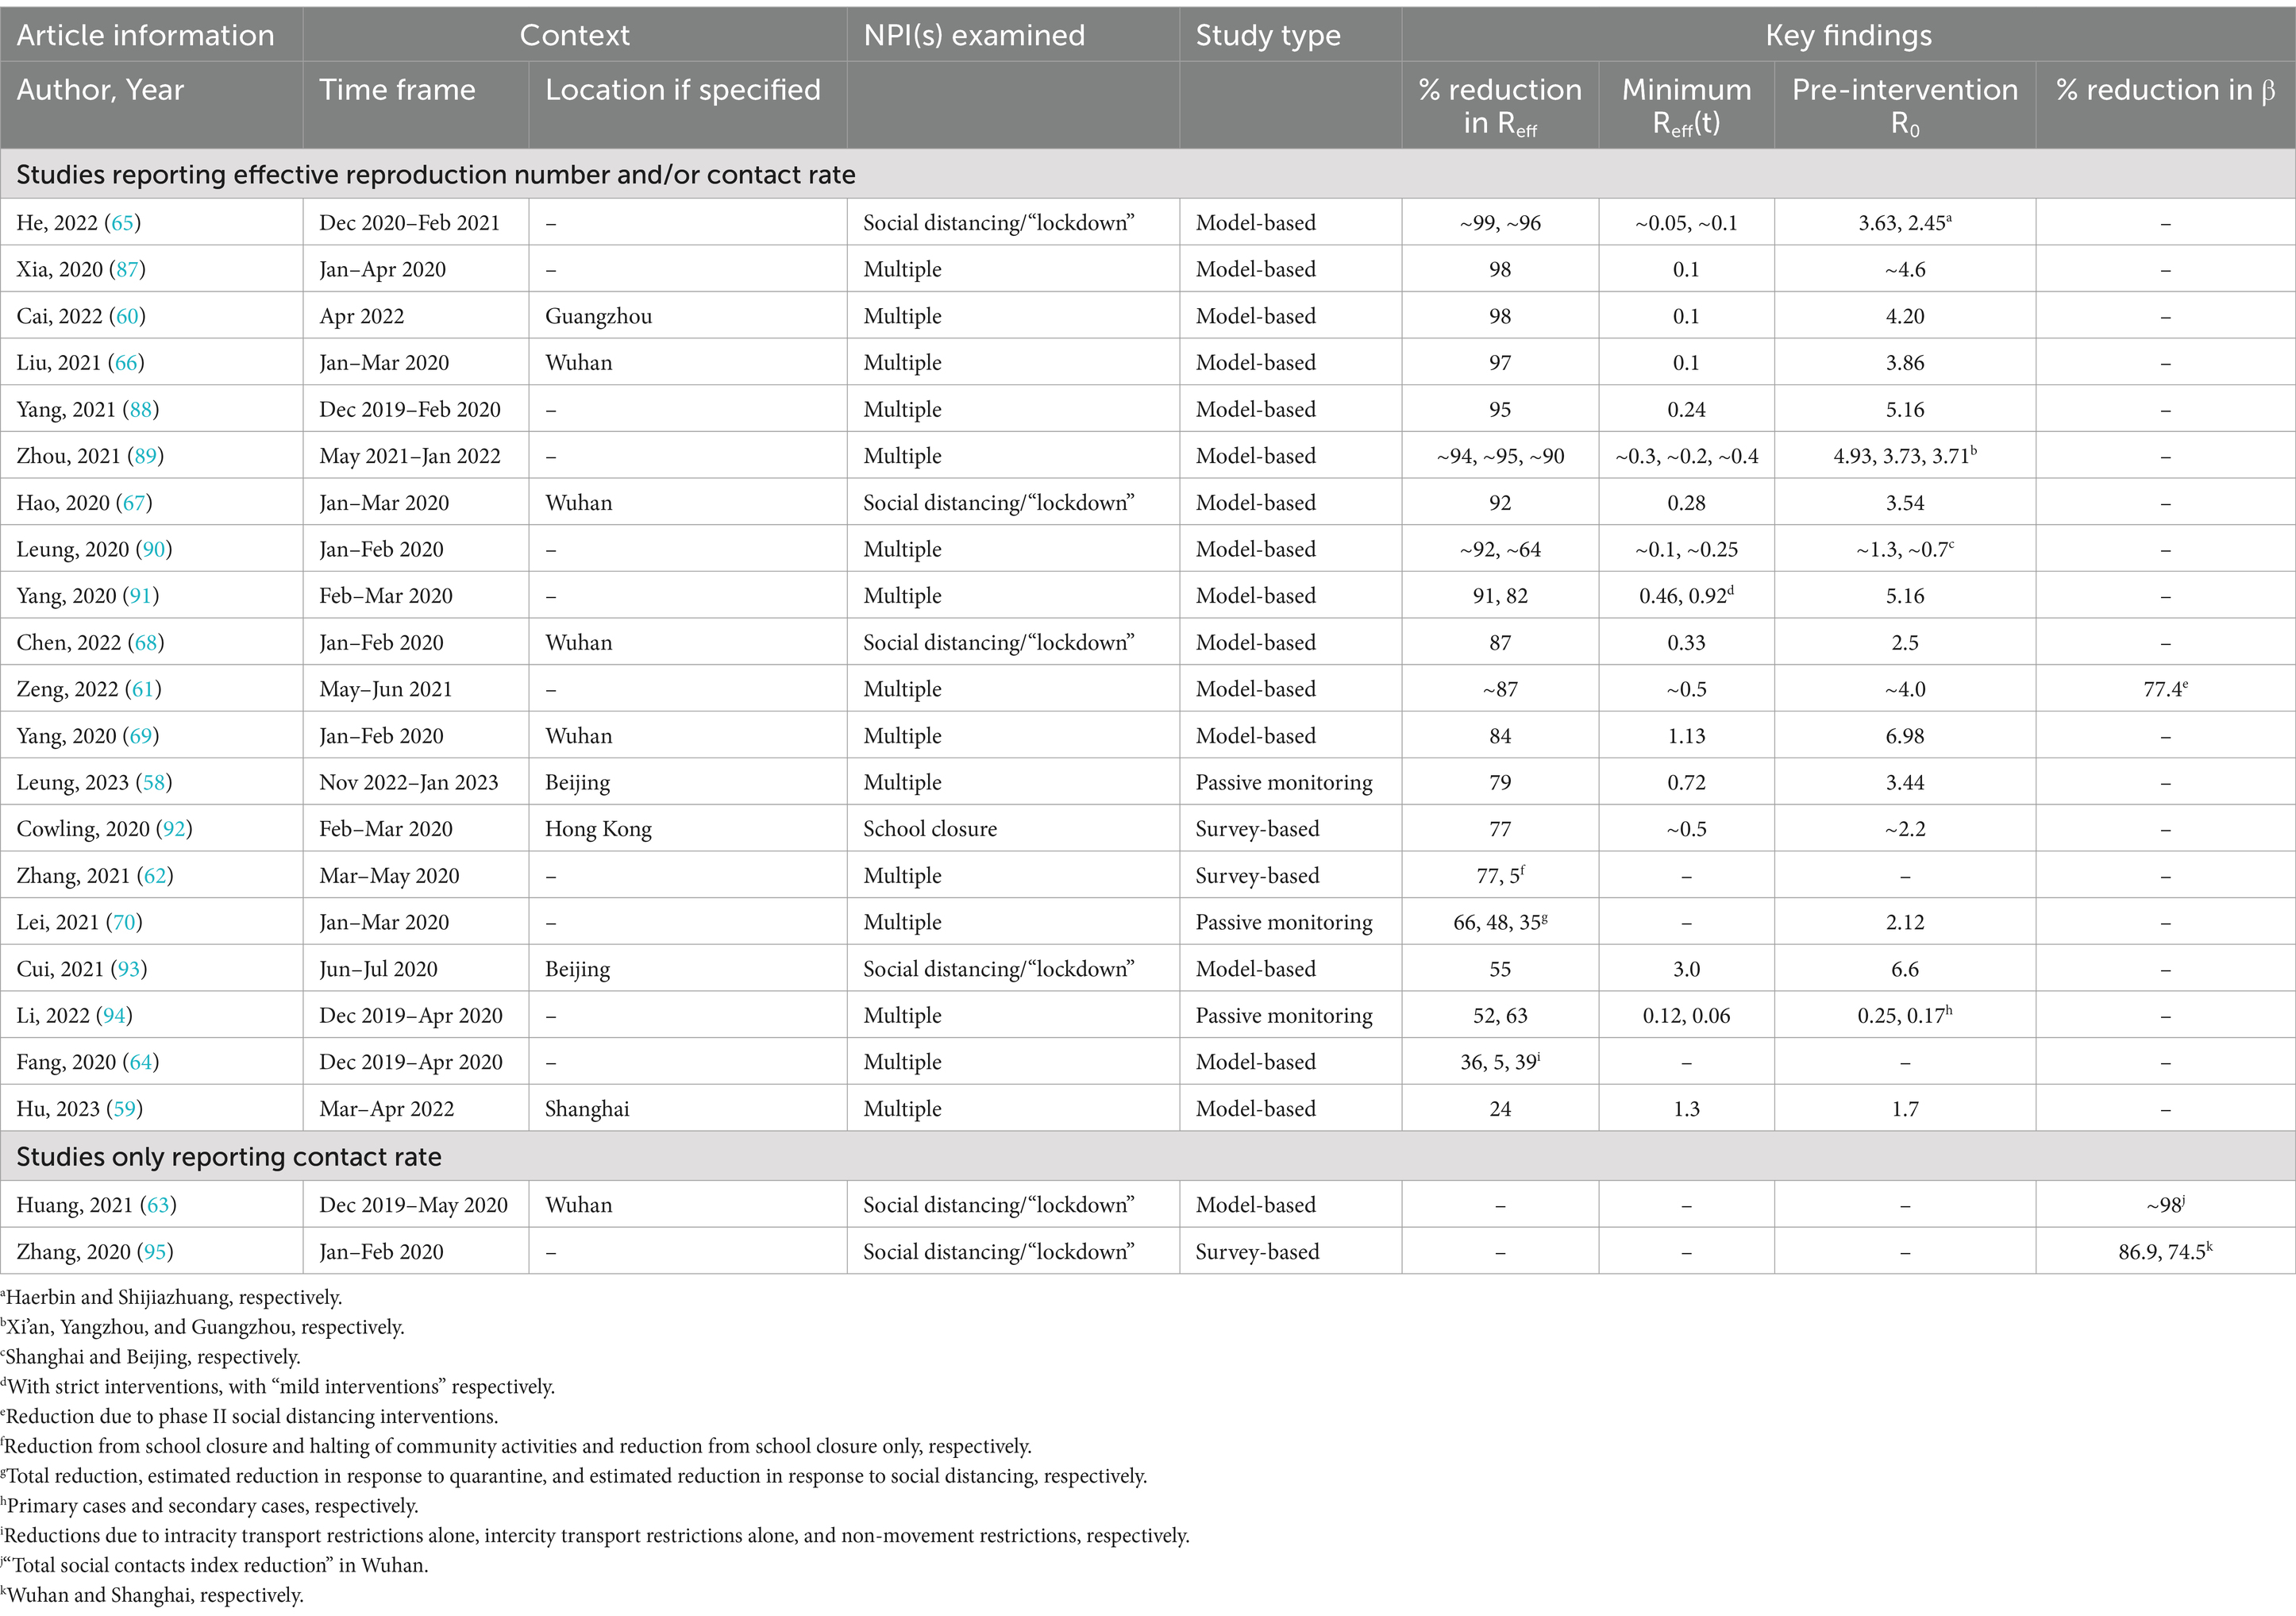Select the '36, 5, 39' reduction cell
This screenshot has height=1616, width=2296.
point(1500,1062)
